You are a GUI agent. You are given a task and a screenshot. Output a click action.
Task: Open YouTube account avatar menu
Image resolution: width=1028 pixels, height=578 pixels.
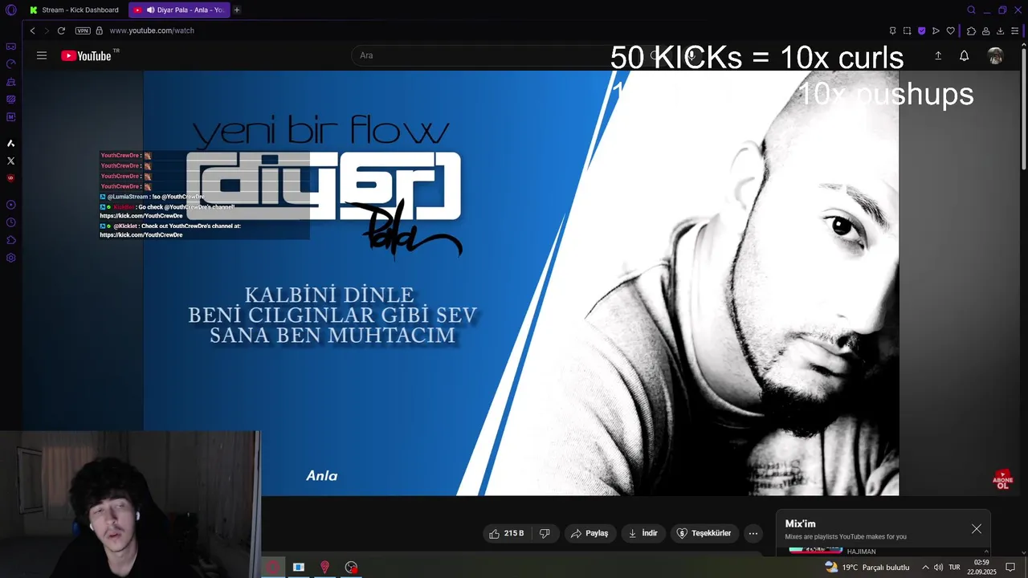[x=996, y=55]
